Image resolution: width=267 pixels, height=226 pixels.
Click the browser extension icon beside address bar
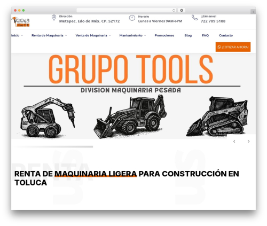point(182,10)
